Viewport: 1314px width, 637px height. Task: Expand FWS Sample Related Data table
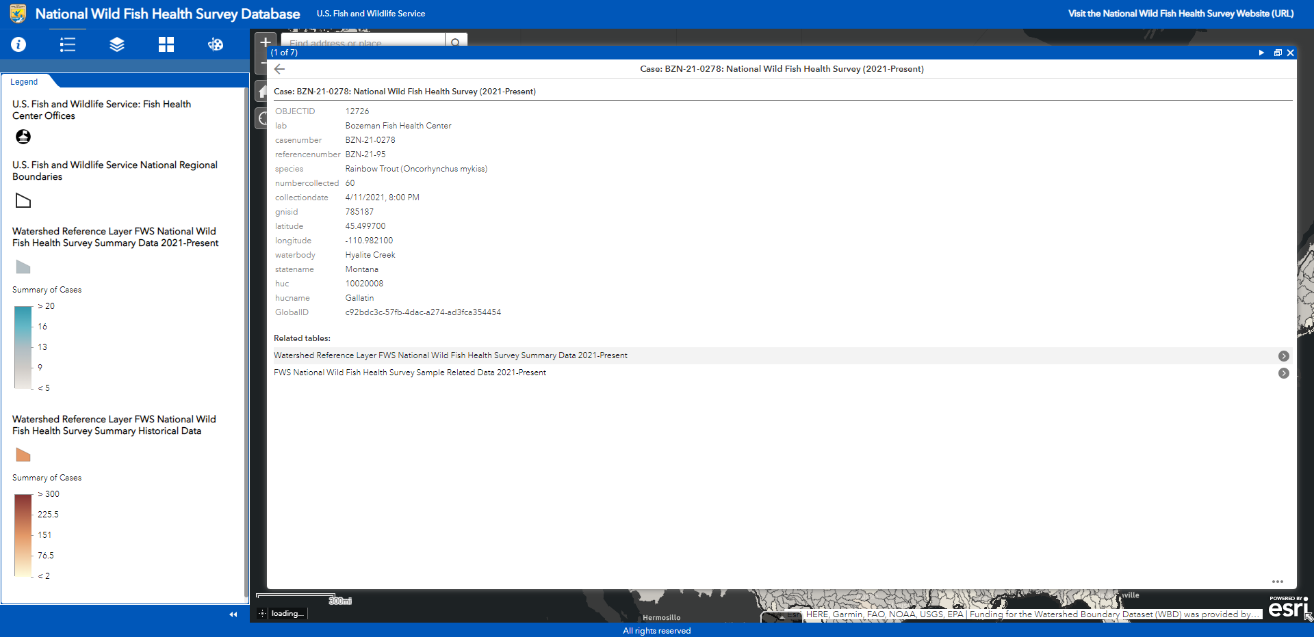tap(1283, 373)
